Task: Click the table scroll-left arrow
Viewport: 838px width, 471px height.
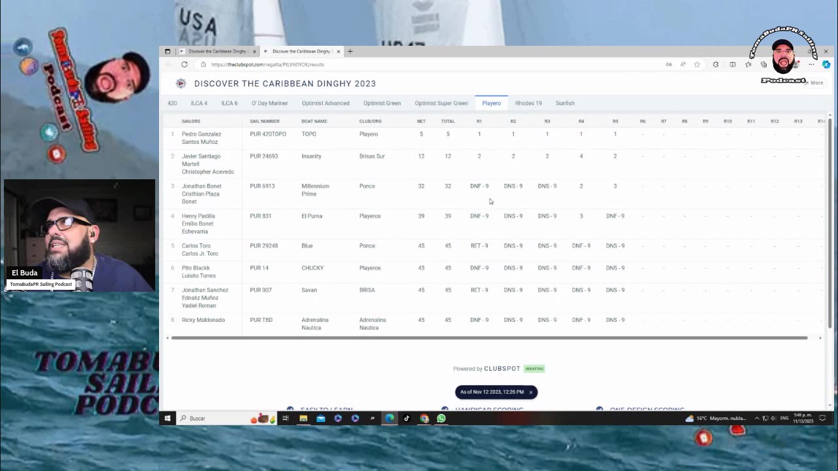Action: (x=168, y=338)
